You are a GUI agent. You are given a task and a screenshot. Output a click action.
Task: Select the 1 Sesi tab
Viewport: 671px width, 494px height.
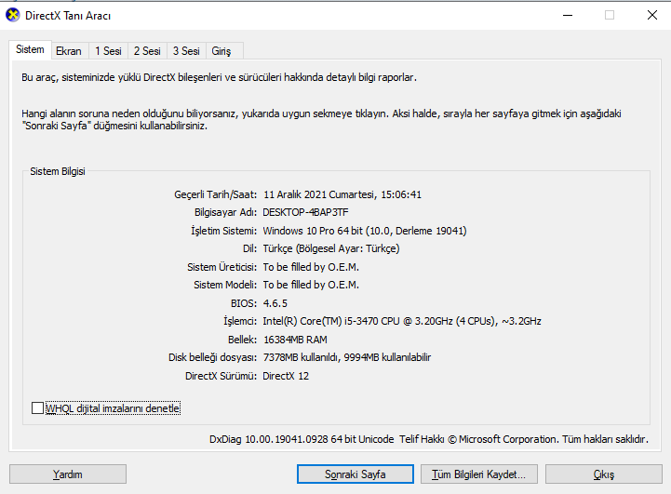(x=108, y=50)
